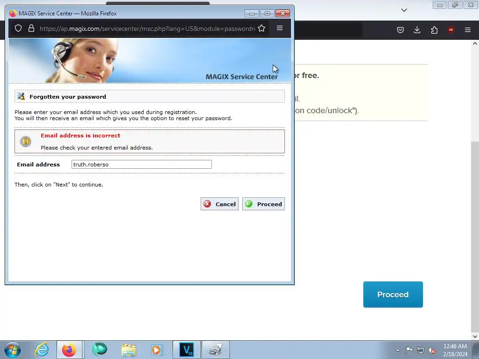Image resolution: width=479 pixels, height=359 pixels.
Task: Switch to VEGAS 18 in the taskbar
Action: pyautogui.click(x=187, y=350)
